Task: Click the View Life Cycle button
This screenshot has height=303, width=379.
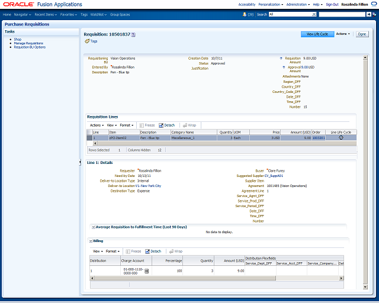Action: pos(317,34)
